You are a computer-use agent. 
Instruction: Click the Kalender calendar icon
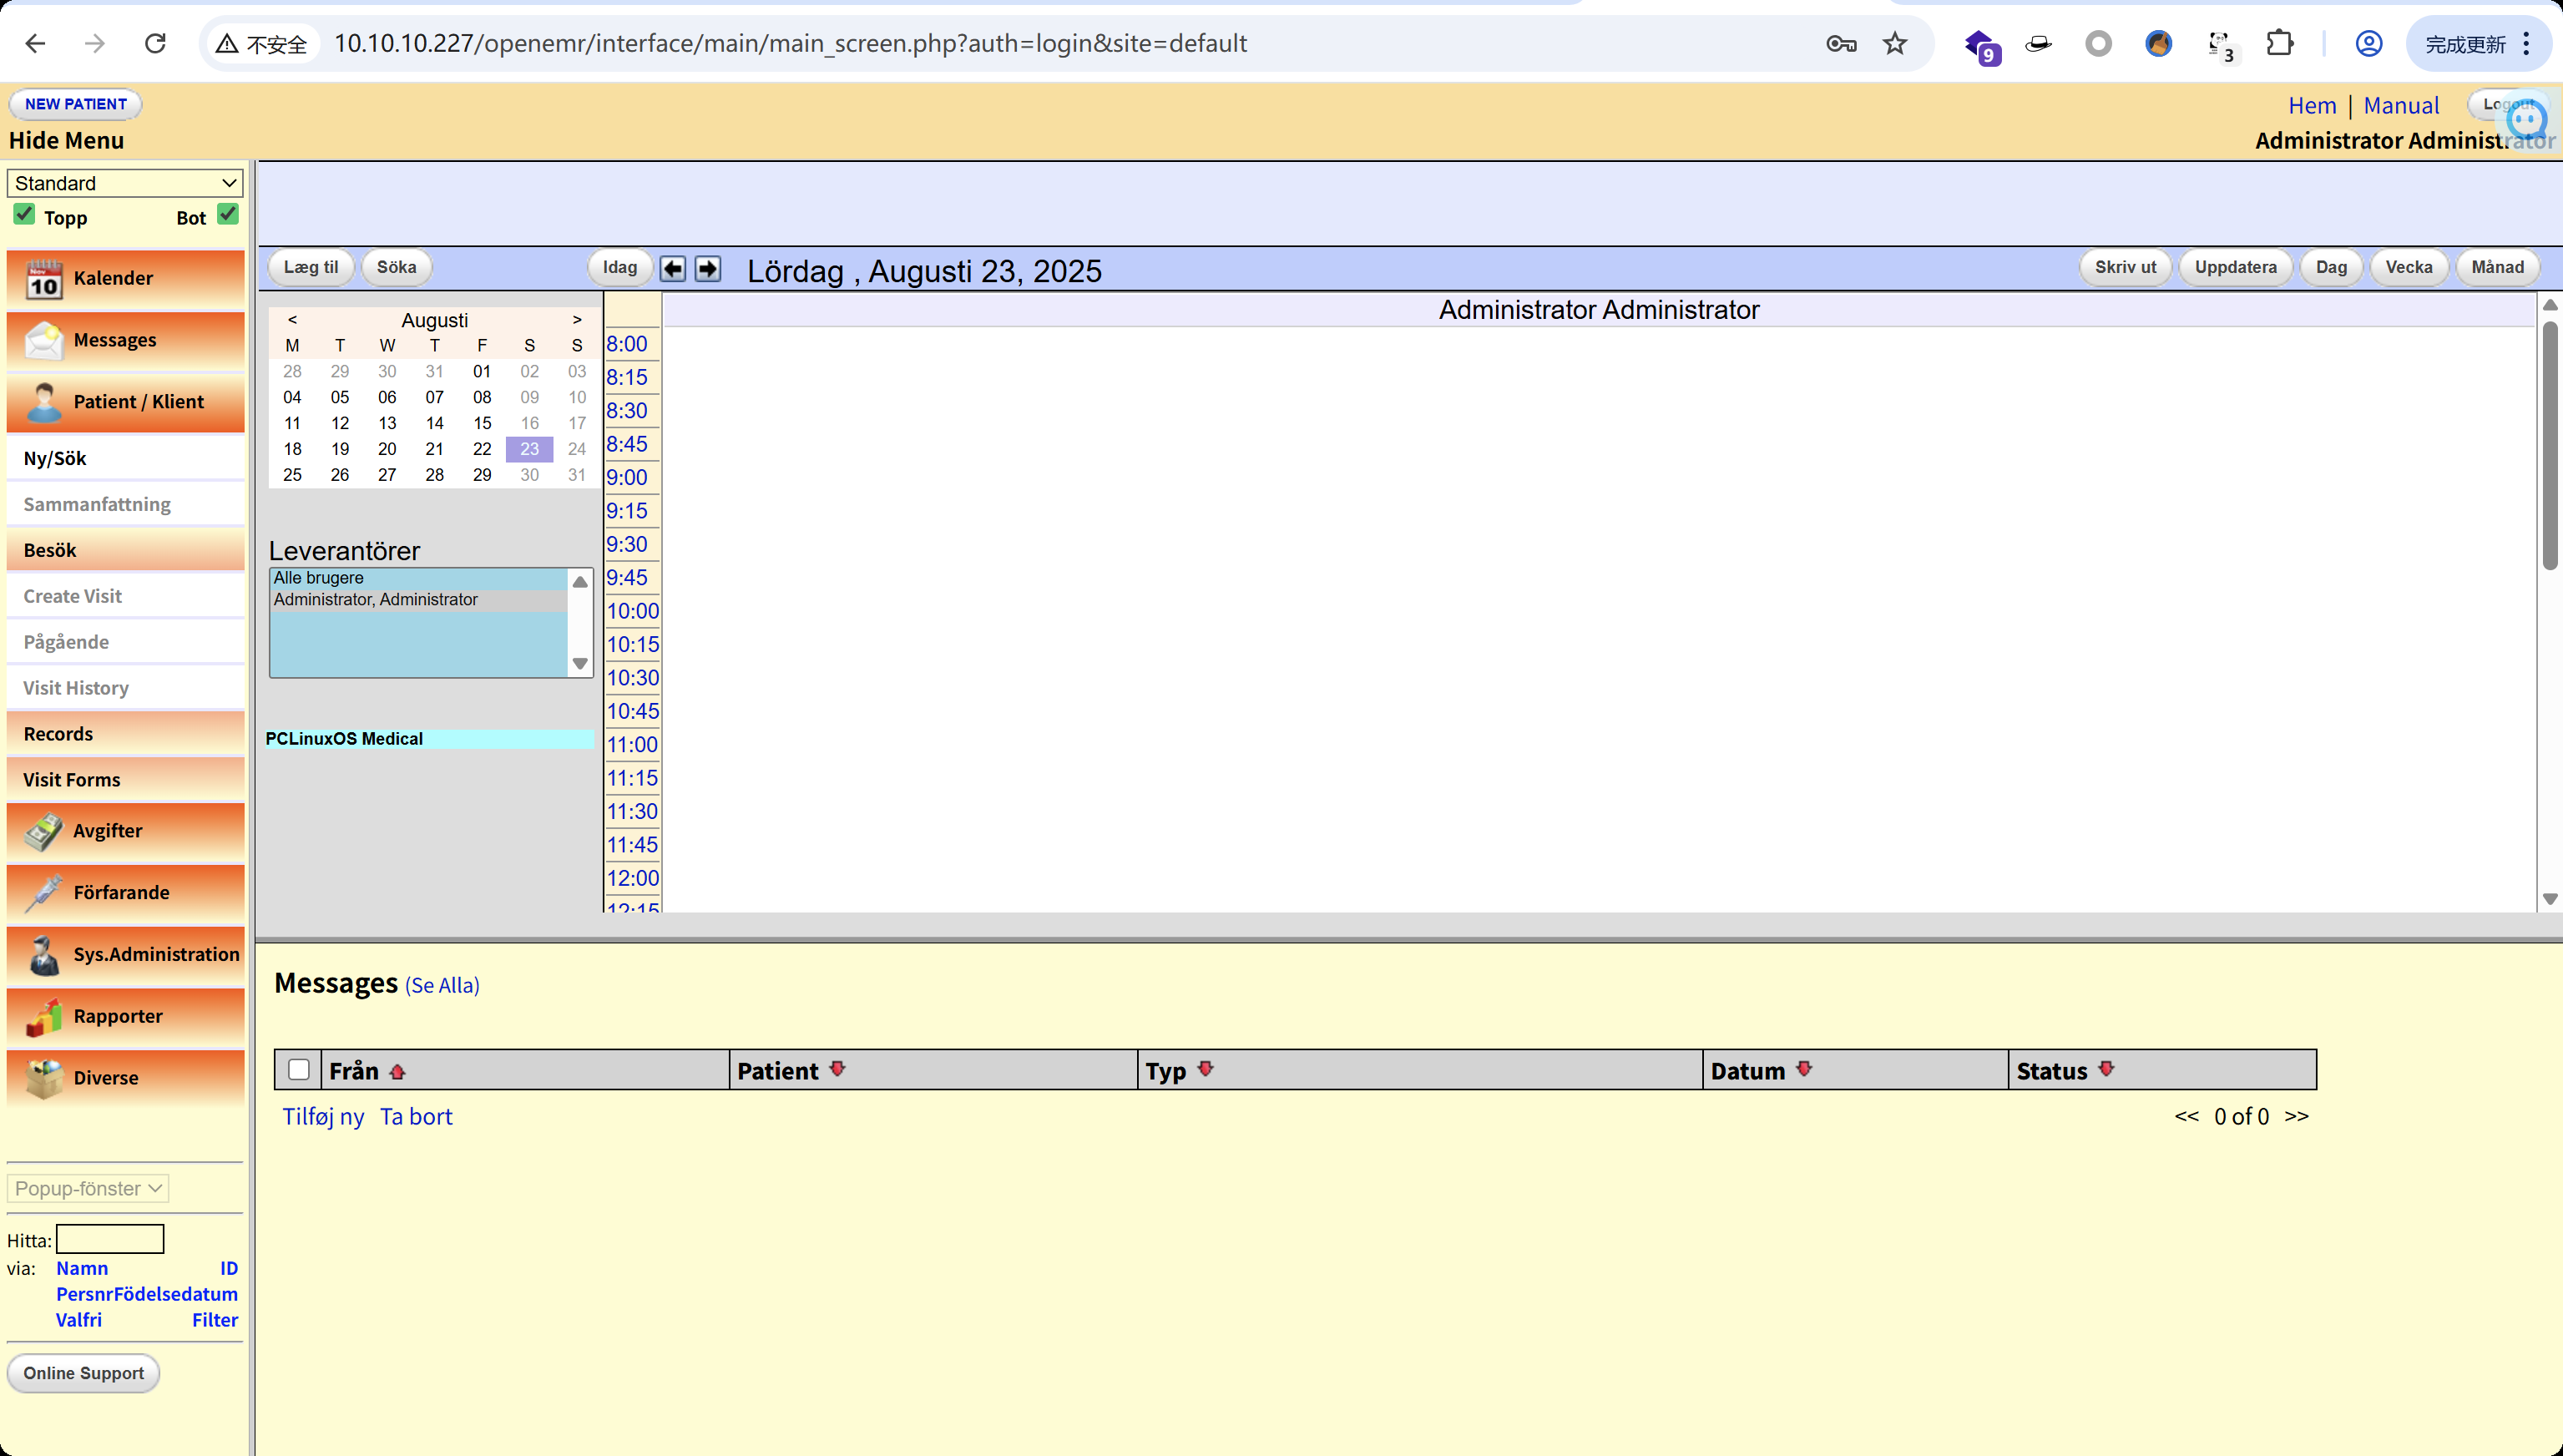43,279
